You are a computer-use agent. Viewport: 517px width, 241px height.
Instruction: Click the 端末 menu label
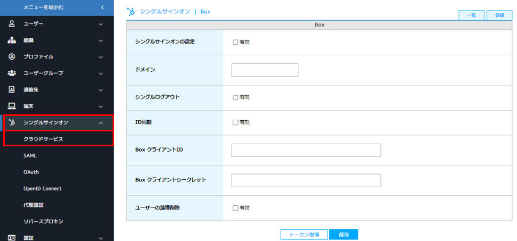pos(28,106)
